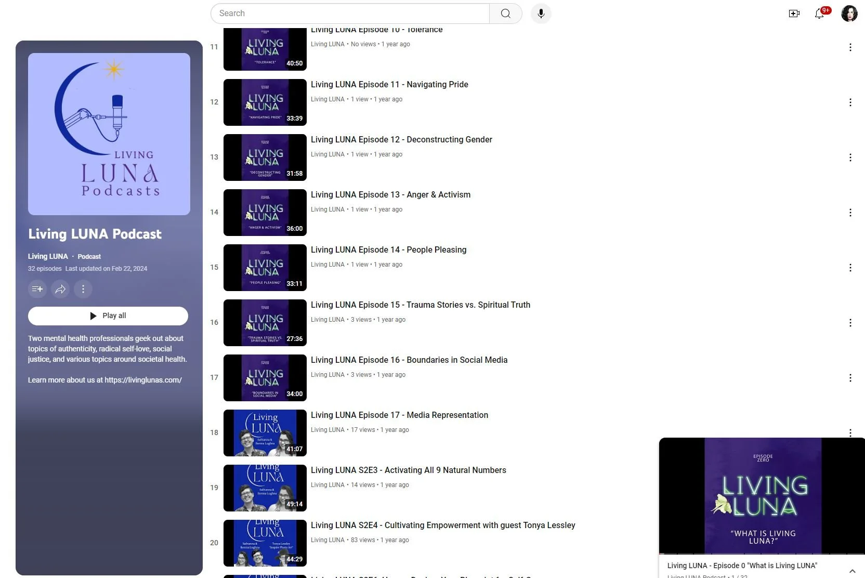Screen dimensions: 865x578
Task: Open Episode 11 - Navigating Pride title
Action: click(389, 84)
